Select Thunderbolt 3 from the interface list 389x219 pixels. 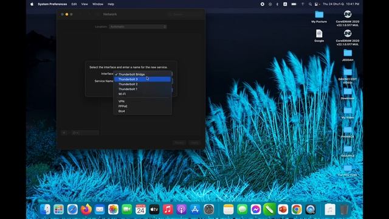coord(142,79)
